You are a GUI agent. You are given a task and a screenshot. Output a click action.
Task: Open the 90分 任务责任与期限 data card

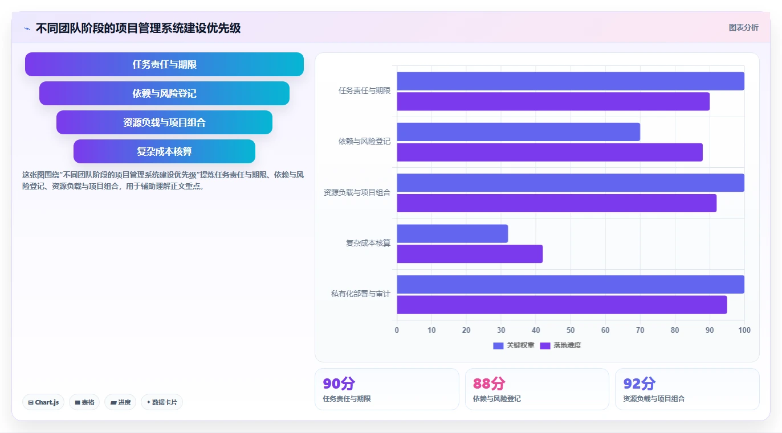point(386,389)
